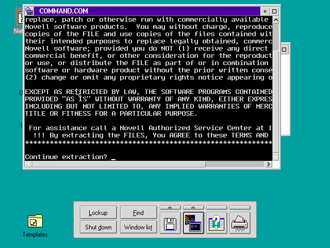
Task: Click the 'INCLUDING BUT NOT LIMITED TO' line
Action: (x=148, y=106)
